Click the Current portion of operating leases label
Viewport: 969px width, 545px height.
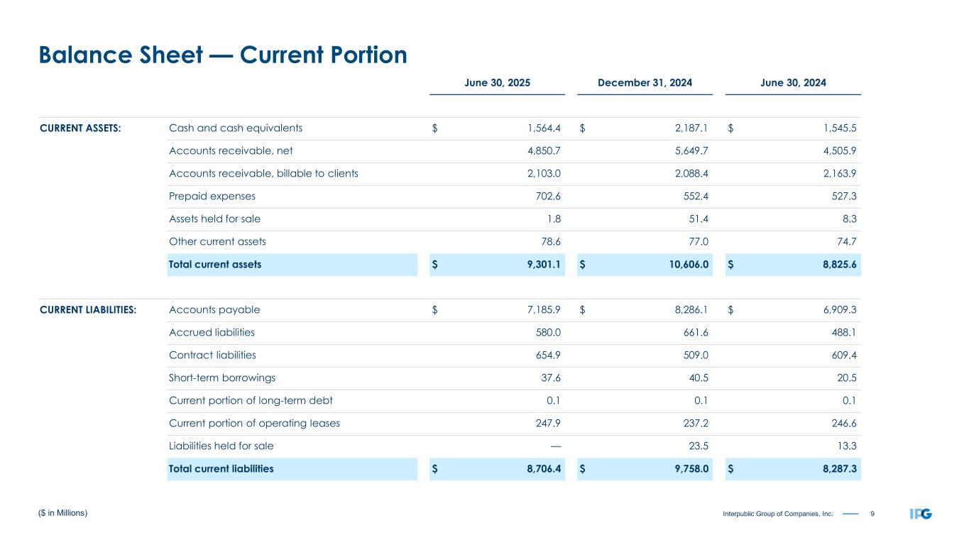tap(254, 424)
